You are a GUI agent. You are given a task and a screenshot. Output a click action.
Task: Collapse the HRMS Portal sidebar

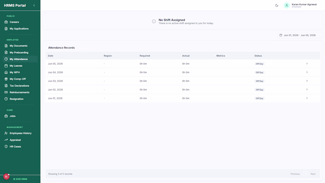click(34, 5)
